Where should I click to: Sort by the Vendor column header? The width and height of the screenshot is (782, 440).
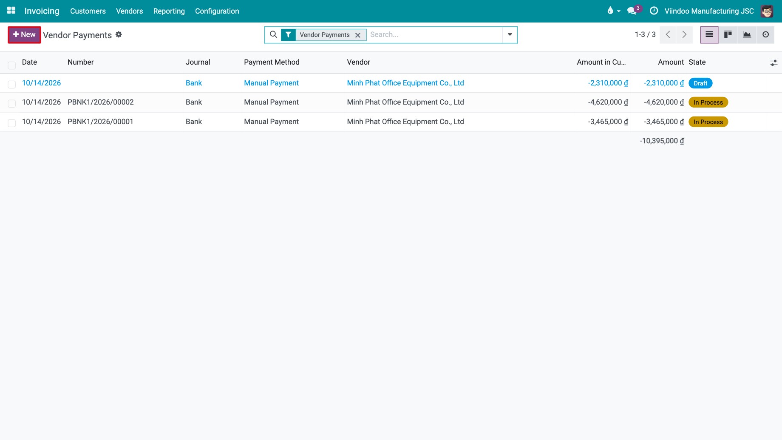pyautogui.click(x=358, y=62)
